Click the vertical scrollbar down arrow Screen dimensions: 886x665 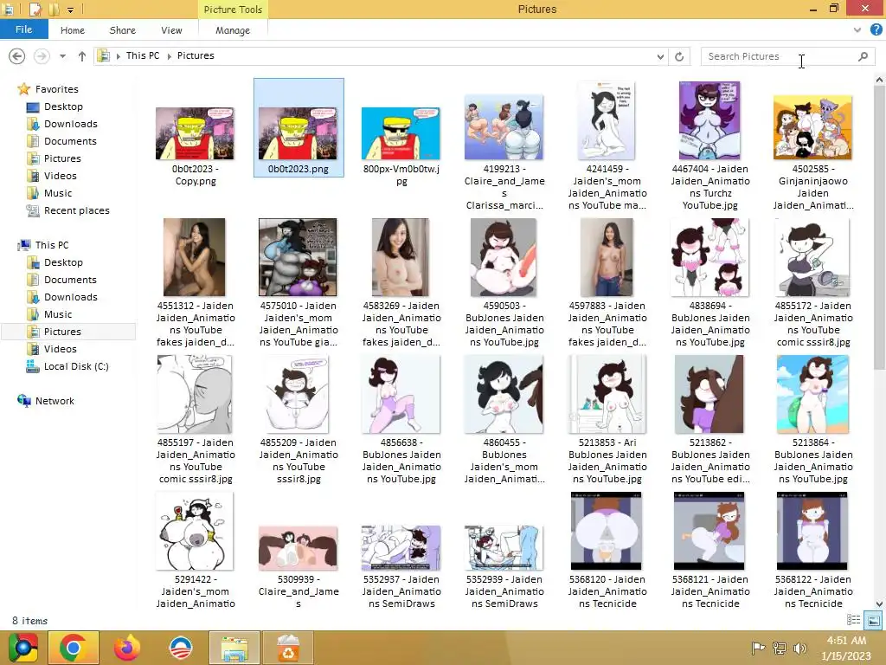pyautogui.click(x=879, y=604)
